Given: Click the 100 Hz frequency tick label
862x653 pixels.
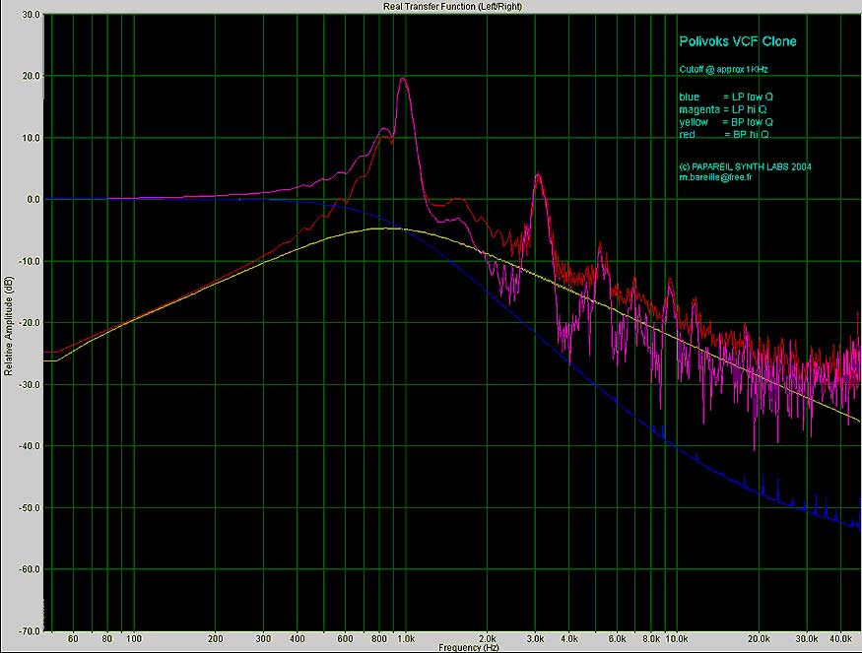Looking at the screenshot, I should tap(134, 639).
